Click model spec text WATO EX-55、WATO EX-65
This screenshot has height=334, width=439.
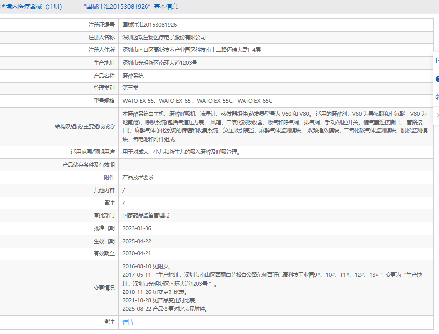click(x=156, y=101)
